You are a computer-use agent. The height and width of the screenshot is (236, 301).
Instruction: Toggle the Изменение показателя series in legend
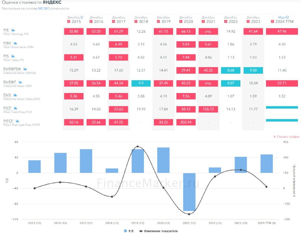(158, 231)
